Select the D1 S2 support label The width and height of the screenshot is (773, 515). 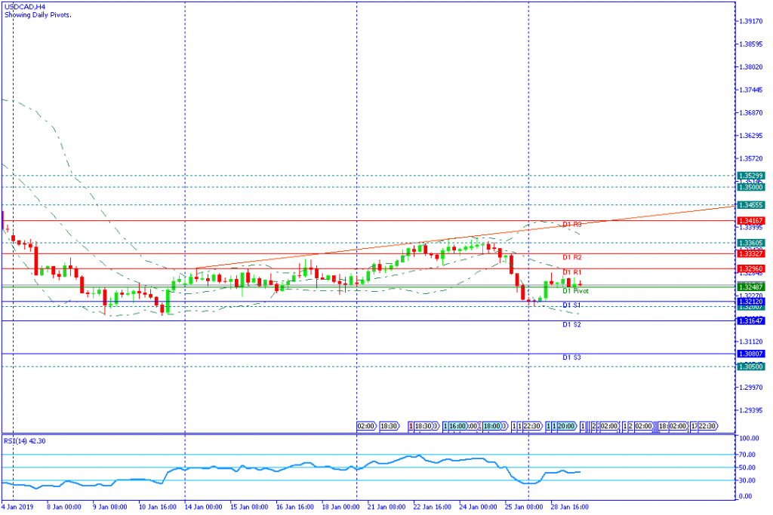[x=571, y=324]
